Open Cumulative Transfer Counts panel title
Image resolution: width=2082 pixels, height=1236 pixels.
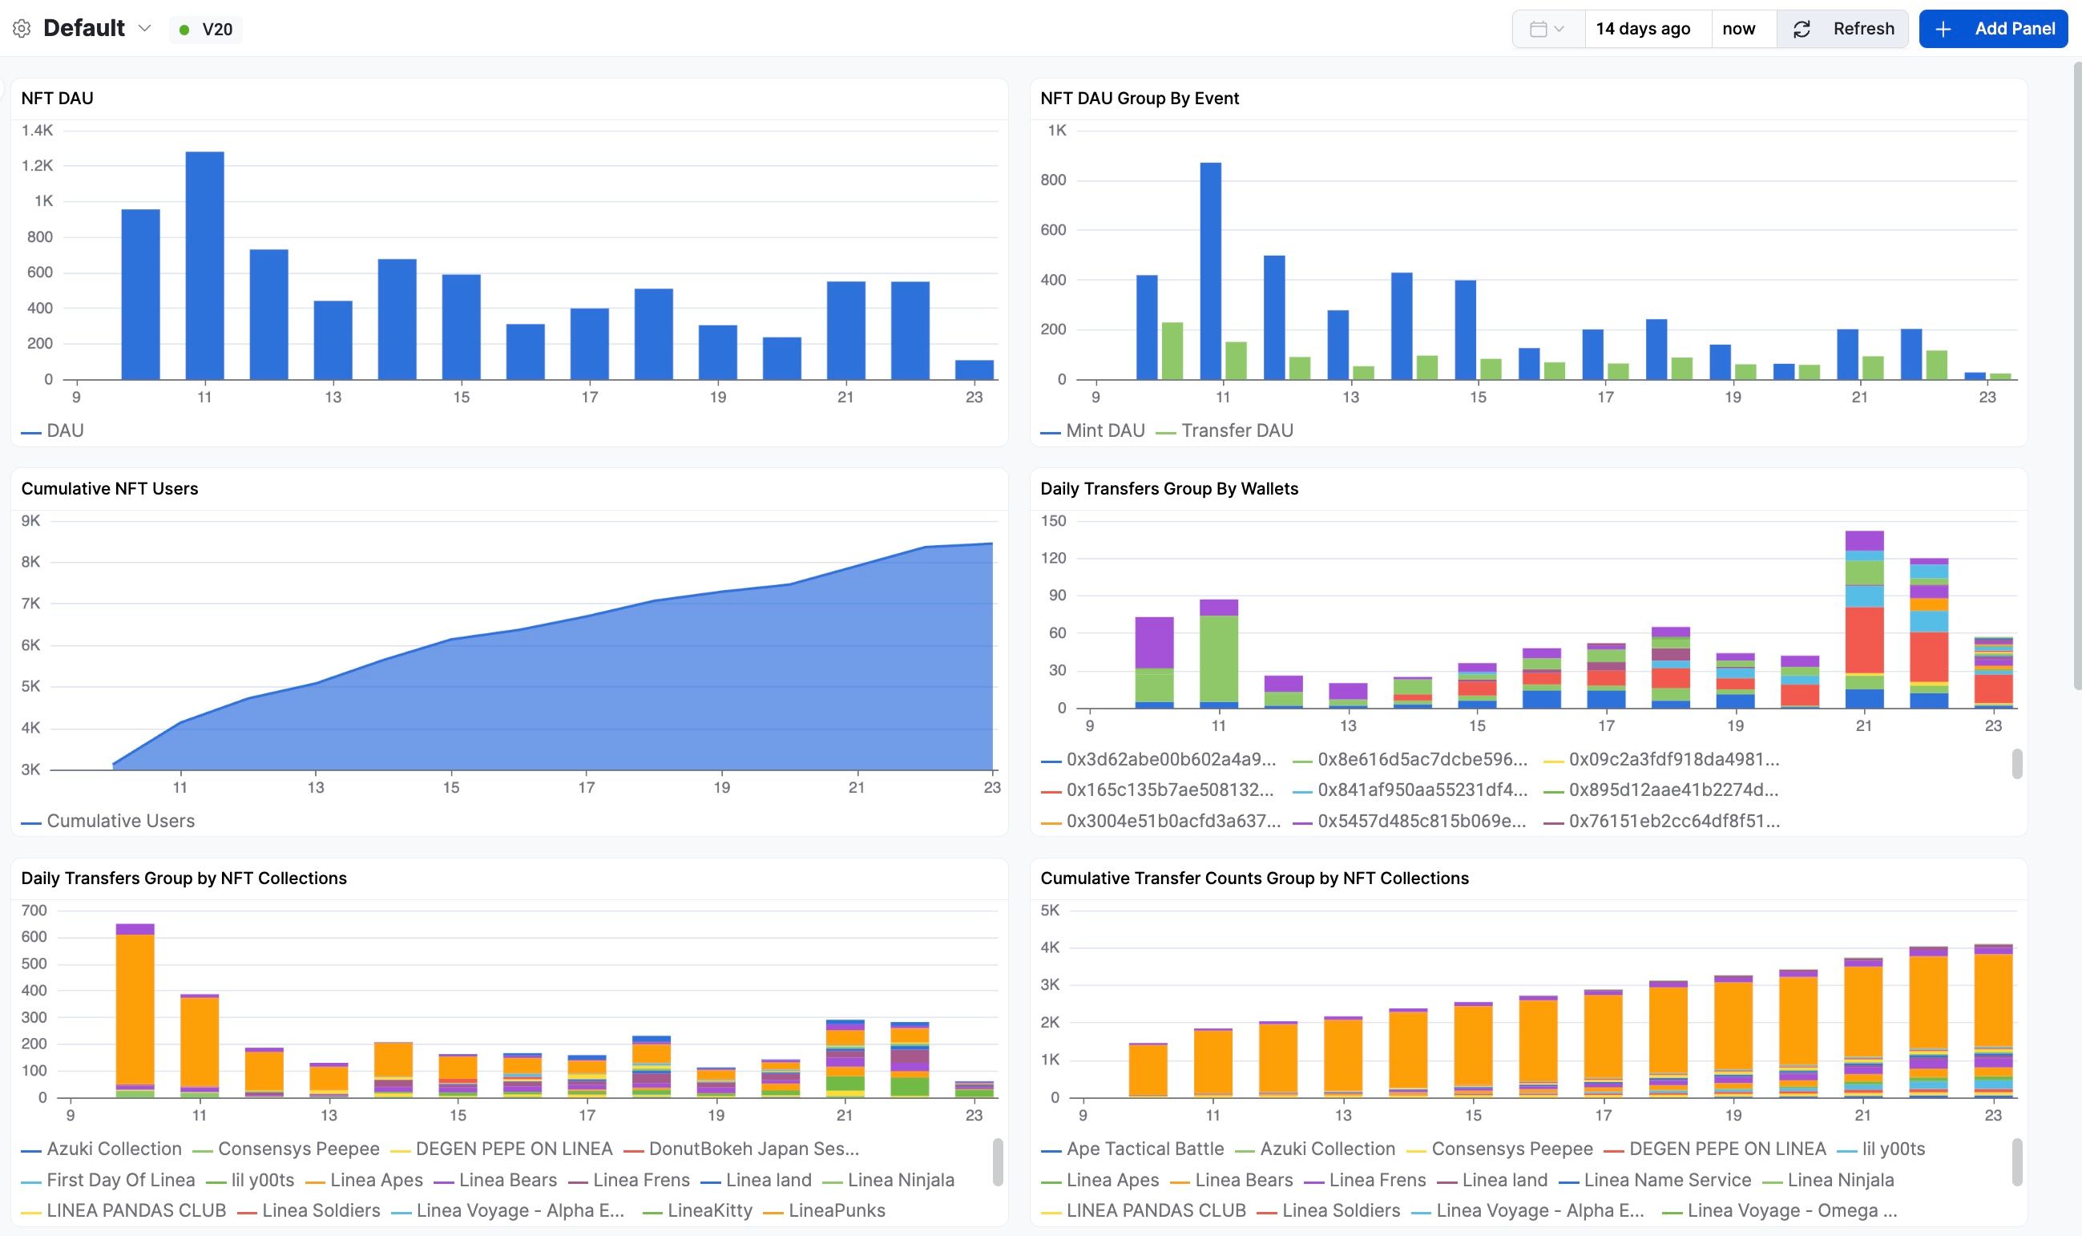pos(1254,878)
